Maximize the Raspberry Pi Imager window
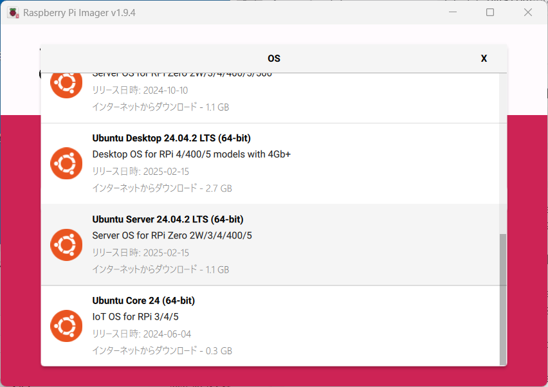 490,12
